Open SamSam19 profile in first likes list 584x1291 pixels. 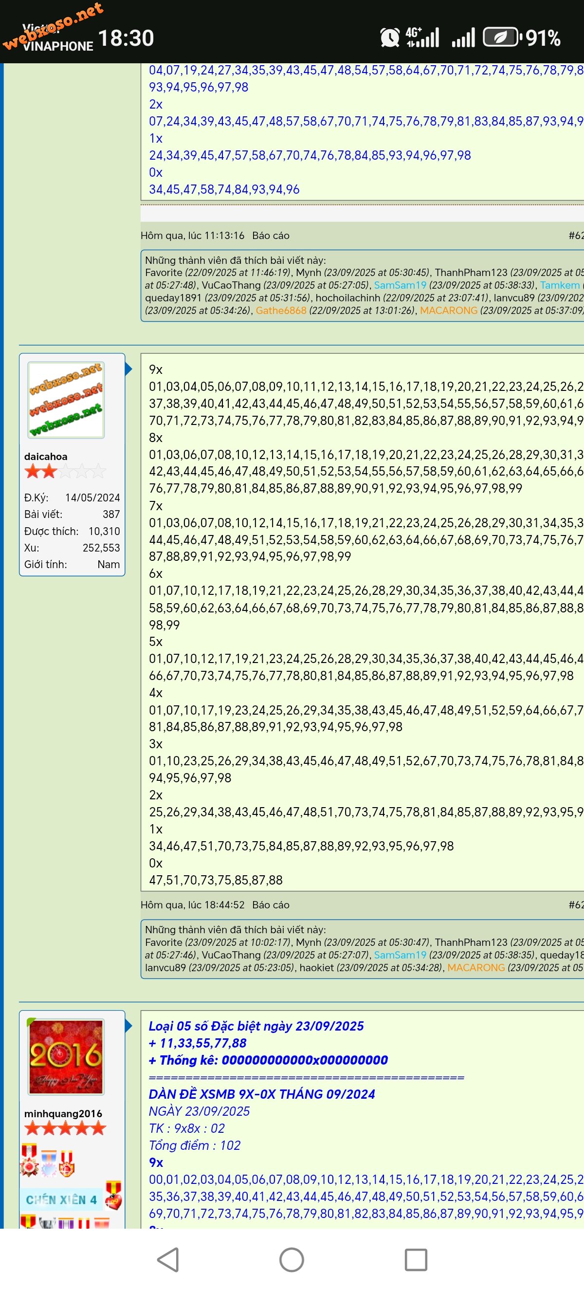(x=400, y=285)
